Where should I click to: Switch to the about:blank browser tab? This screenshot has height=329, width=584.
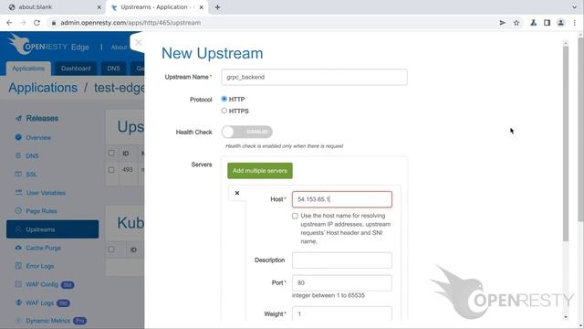tap(54, 7)
